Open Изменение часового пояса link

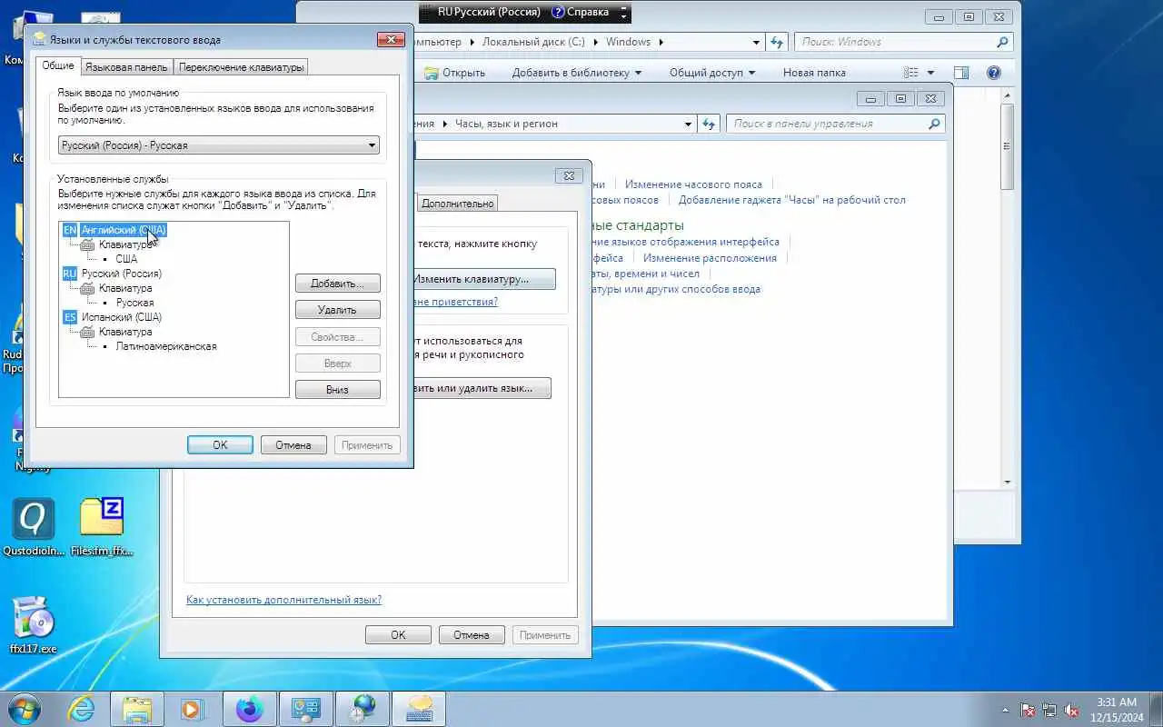[x=693, y=184]
